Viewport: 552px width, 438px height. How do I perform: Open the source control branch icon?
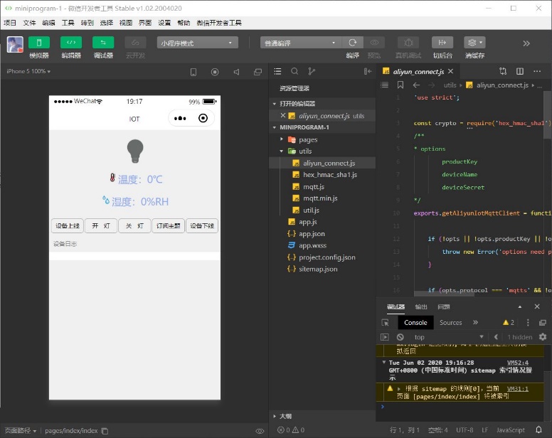pyautogui.click(x=312, y=72)
